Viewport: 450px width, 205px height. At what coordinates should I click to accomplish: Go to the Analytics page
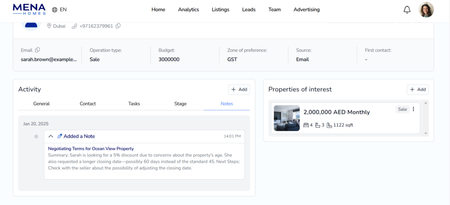pyautogui.click(x=188, y=10)
